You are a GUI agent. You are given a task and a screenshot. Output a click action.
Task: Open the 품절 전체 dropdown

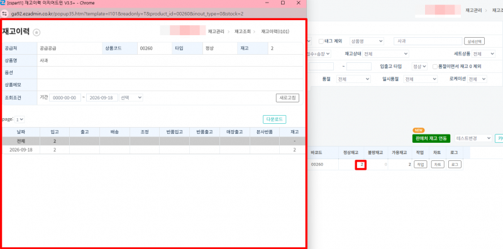(353, 79)
